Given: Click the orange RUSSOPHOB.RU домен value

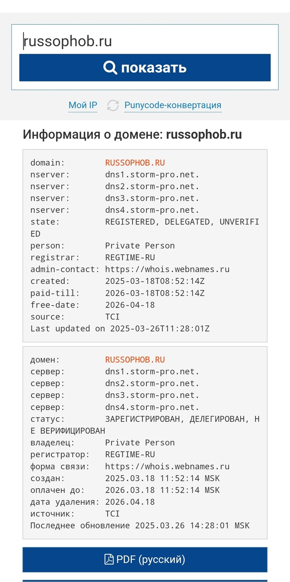Looking at the screenshot, I should 135,360.
